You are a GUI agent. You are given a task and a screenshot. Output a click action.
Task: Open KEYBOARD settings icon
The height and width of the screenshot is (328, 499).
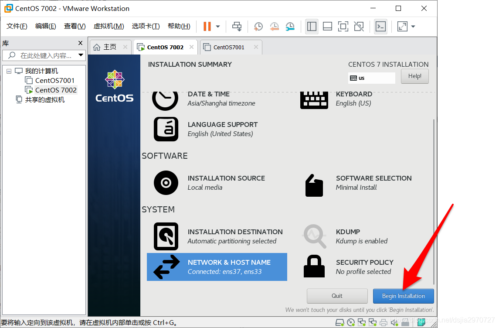pos(314,100)
